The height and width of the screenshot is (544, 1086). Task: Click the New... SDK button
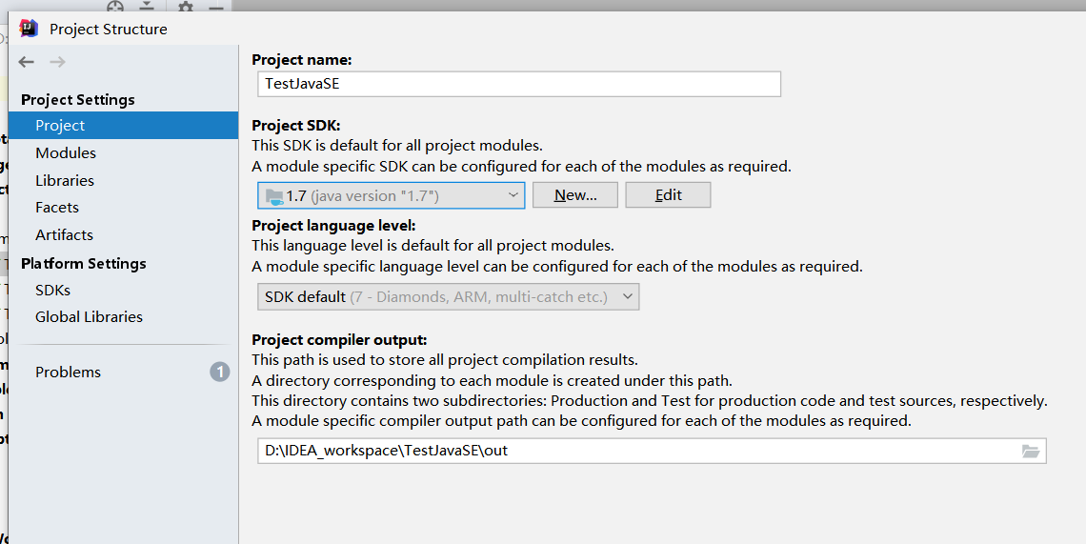click(x=574, y=195)
